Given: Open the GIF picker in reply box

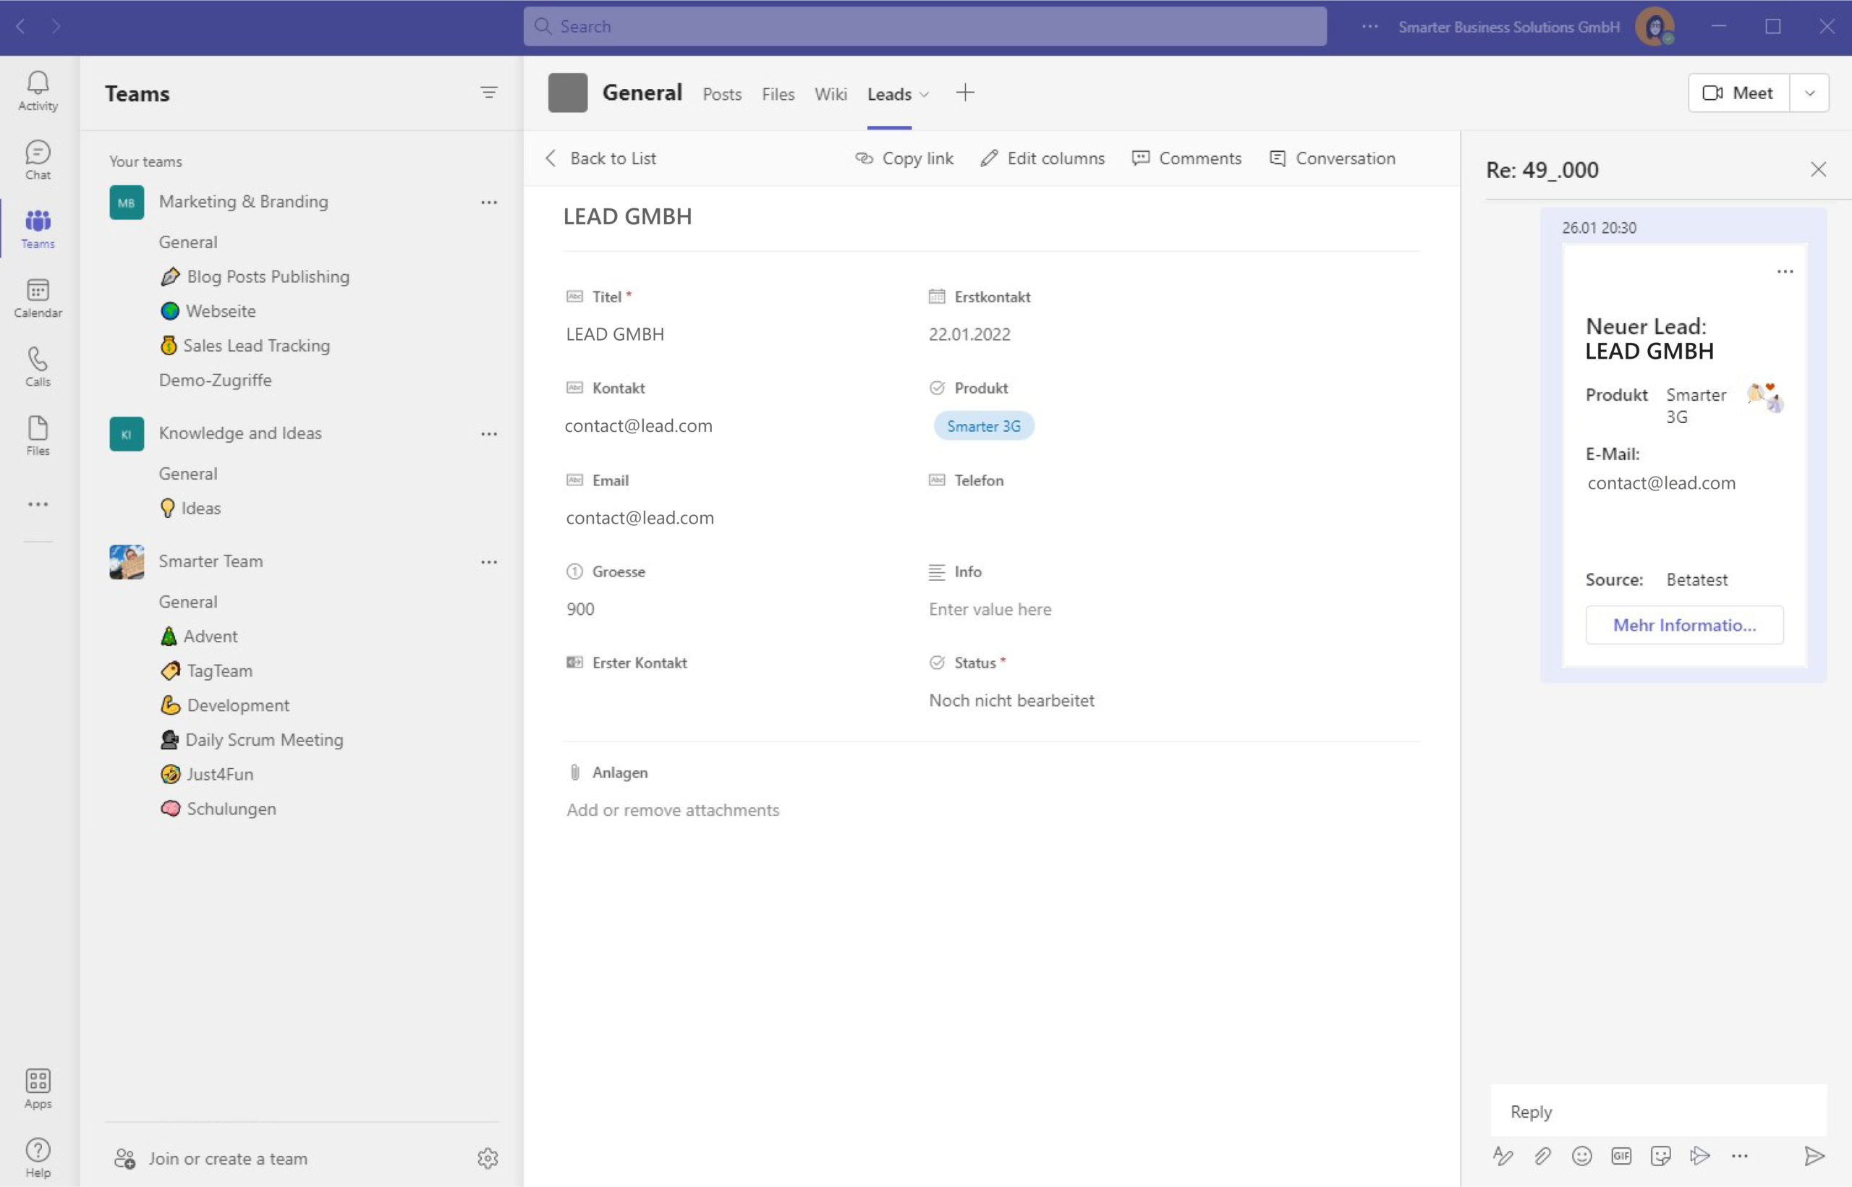Looking at the screenshot, I should (x=1621, y=1155).
